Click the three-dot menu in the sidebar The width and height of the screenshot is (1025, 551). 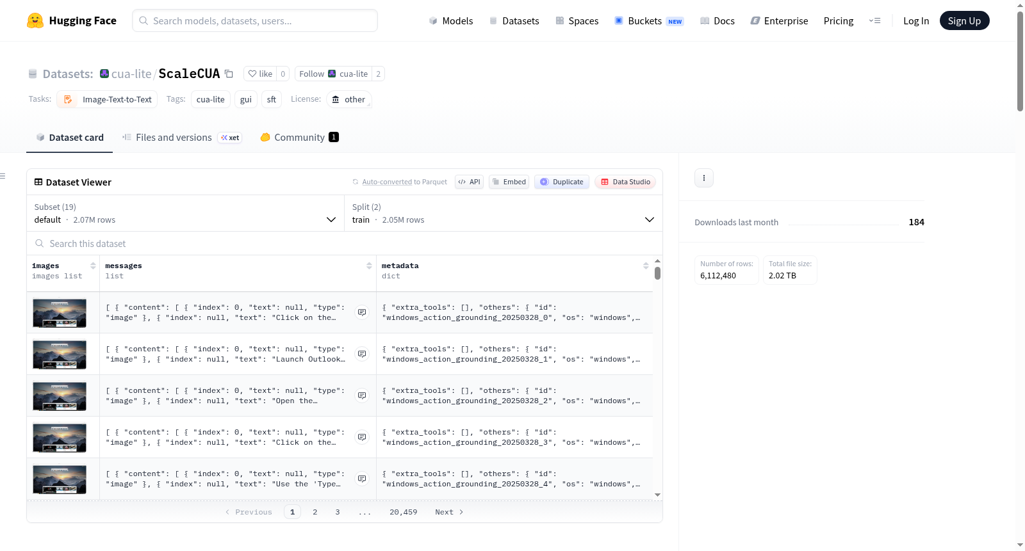pyautogui.click(x=704, y=178)
